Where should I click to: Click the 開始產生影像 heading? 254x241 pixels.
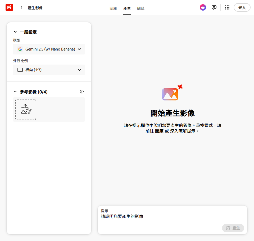point(172,113)
